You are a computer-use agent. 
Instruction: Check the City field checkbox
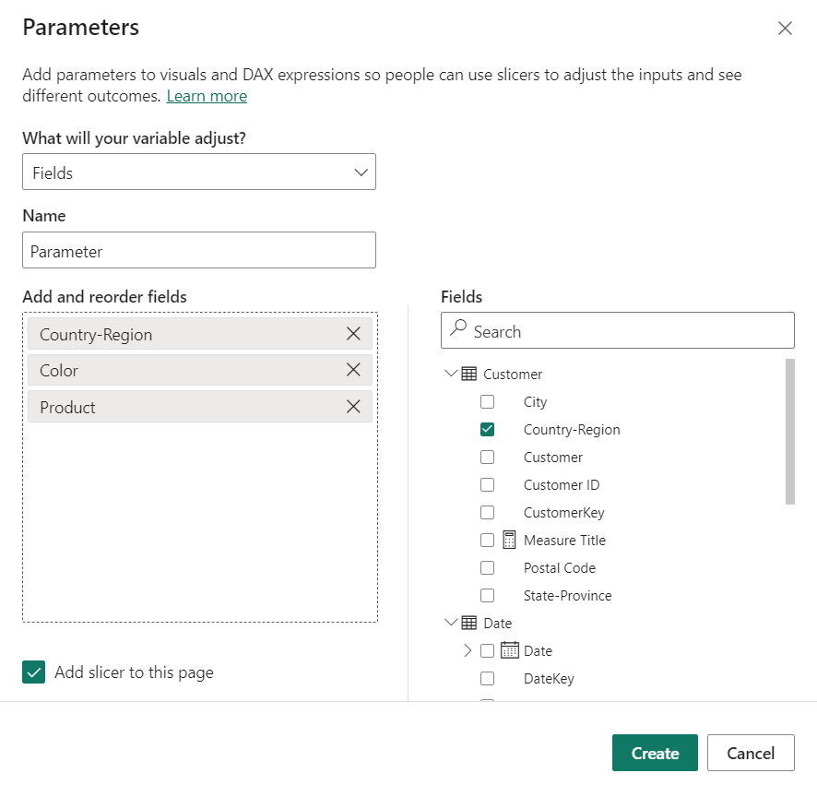[x=488, y=401]
